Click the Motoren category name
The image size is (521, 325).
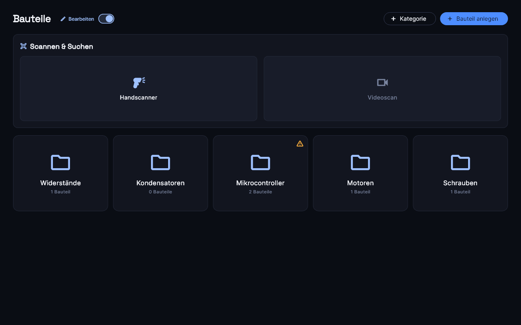(360, 183)
